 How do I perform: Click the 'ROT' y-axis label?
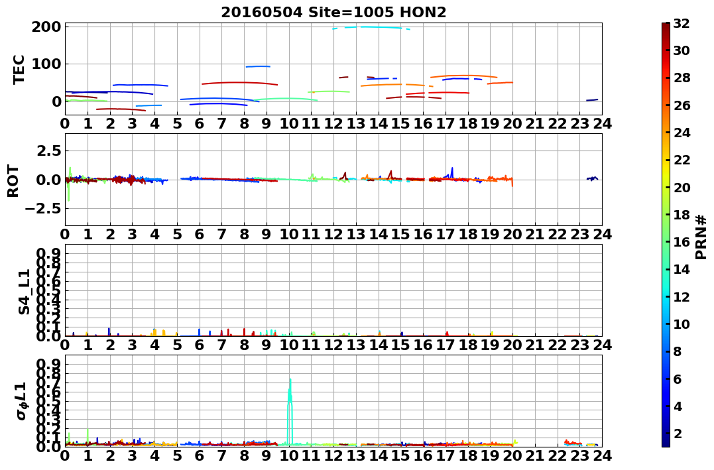tap(13, 181)
